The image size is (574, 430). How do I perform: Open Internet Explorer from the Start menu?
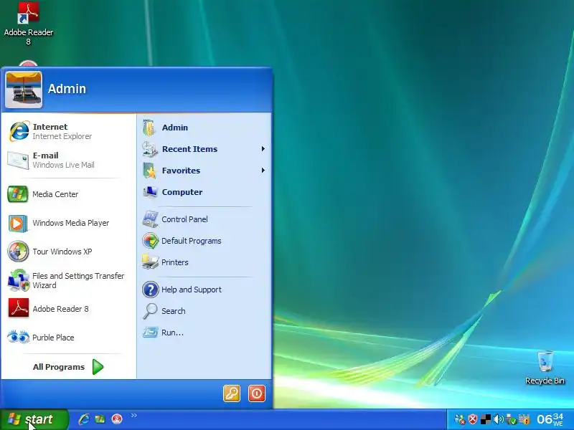click(68, 131)
